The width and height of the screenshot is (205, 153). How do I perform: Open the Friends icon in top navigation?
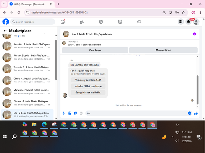click(82, 22)
